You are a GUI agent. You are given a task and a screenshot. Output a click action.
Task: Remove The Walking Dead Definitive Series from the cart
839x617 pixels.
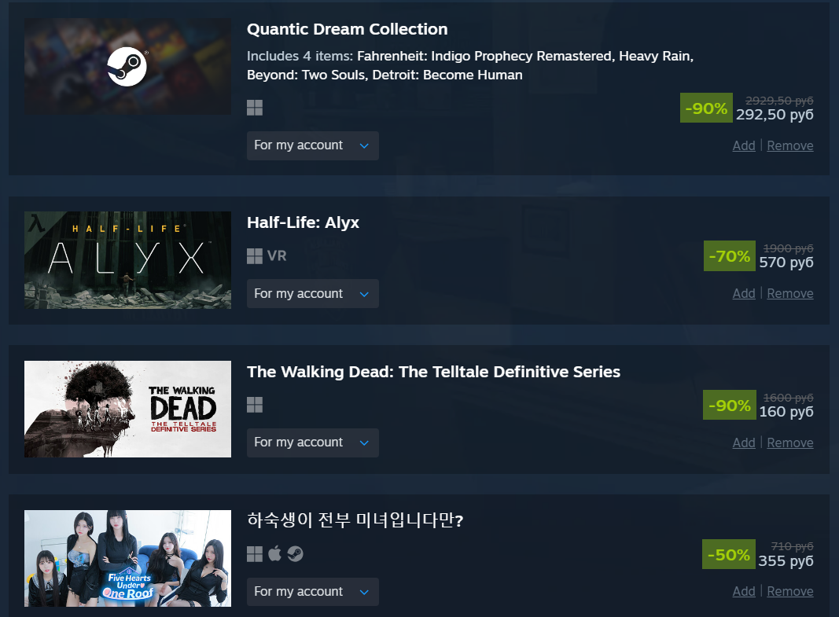pos(789,443)
